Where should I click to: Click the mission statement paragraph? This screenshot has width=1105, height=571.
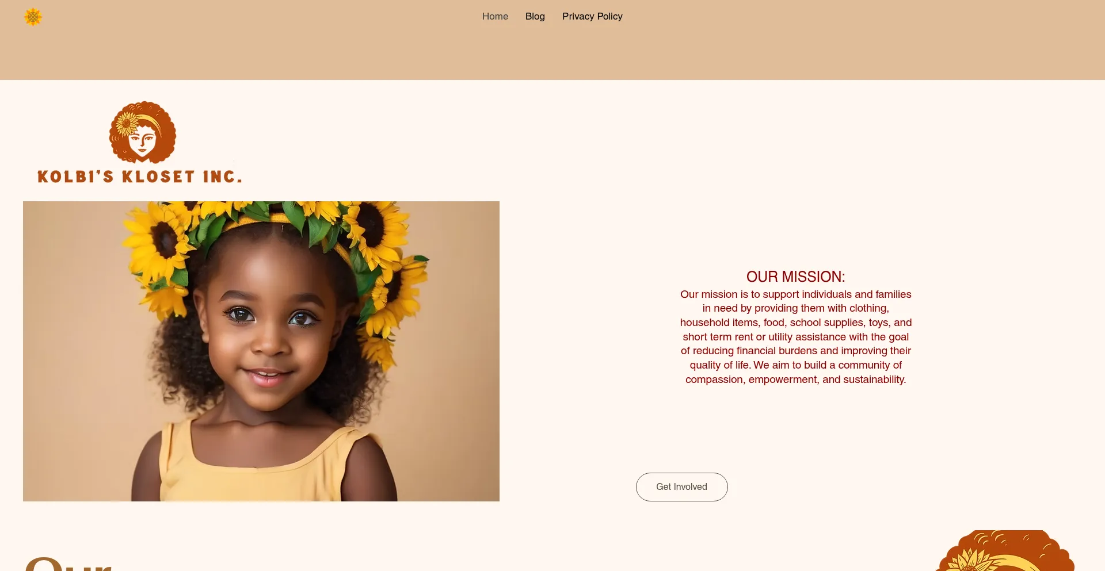[795, 337]
